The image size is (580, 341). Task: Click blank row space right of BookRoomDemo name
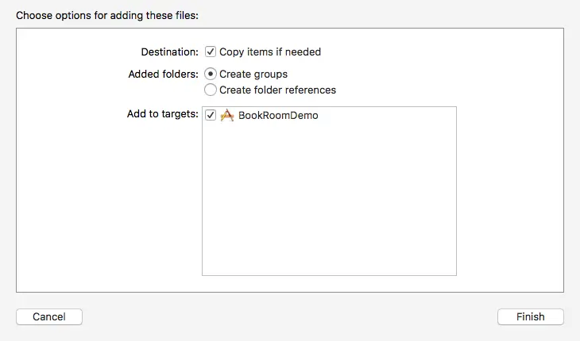pyautogui.click(x=389, y=115)
